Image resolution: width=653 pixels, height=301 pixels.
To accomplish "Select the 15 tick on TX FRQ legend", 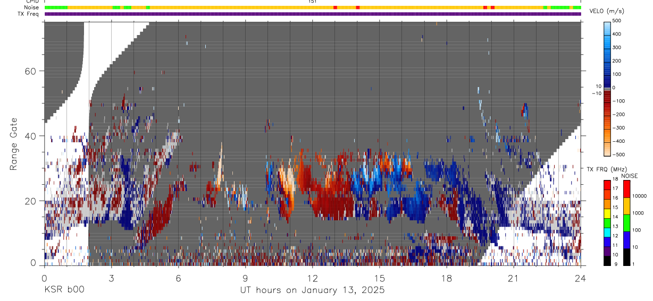I will tap(615, 208).
